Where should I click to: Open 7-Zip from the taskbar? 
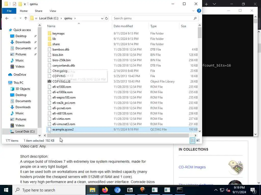coord(130,190)
